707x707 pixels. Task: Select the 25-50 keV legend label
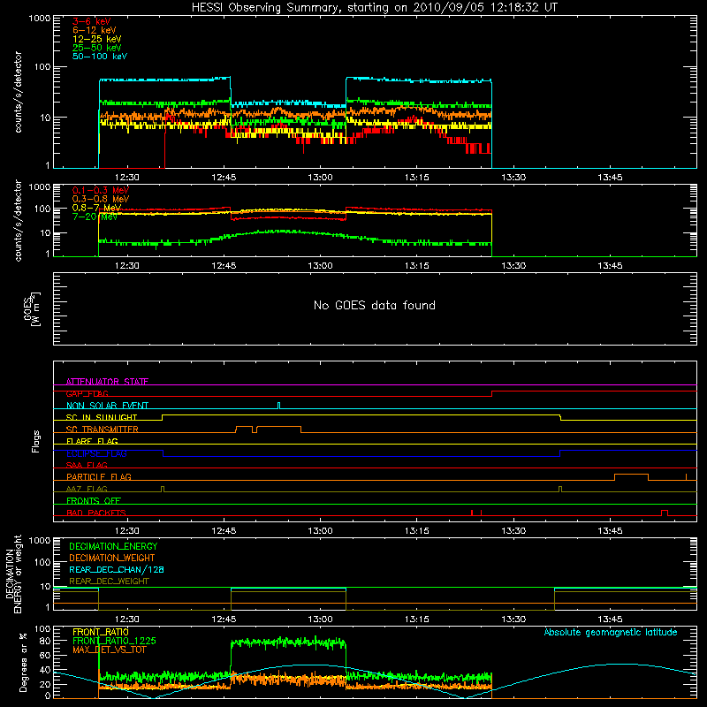pos(96,48)
